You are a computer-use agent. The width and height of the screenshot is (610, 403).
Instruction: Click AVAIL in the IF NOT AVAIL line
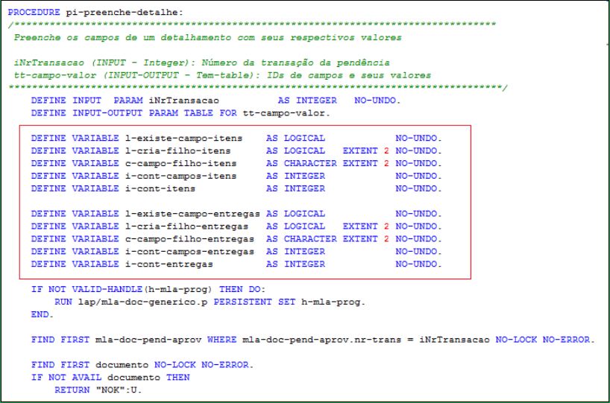[x=87, y=378]
